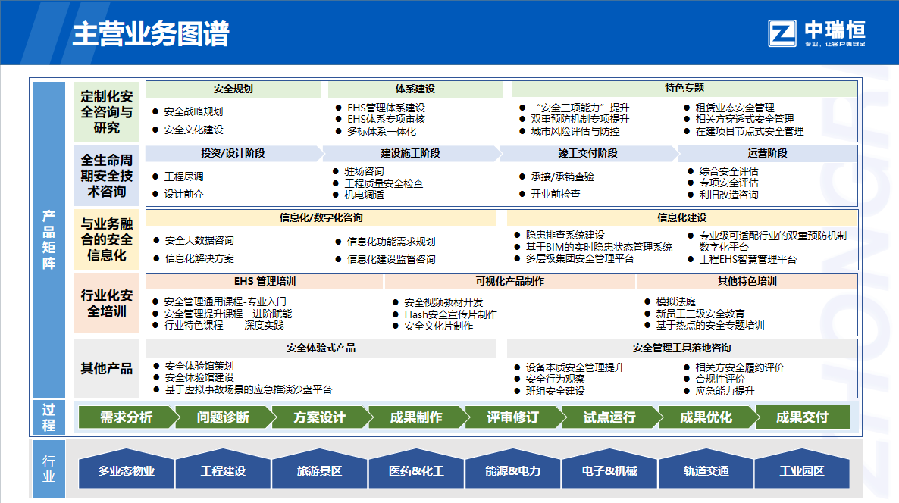Select the 可视化产品制作 header
Image resolution: width=899 pixels, height=503 pixels.
[509, 282]
